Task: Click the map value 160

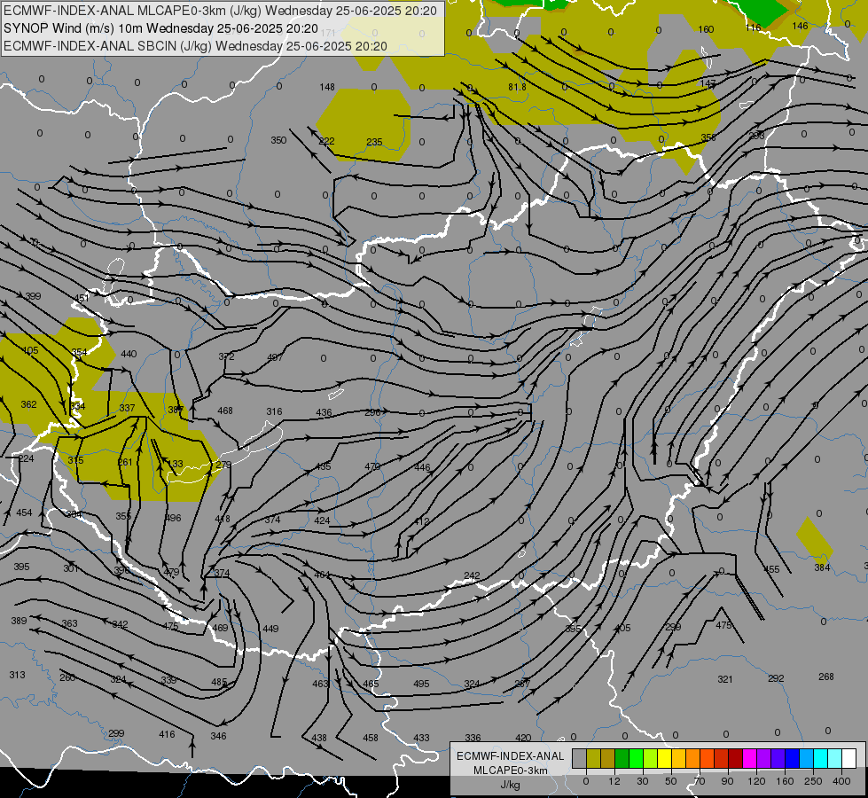Action: click(x=705, y=29)
